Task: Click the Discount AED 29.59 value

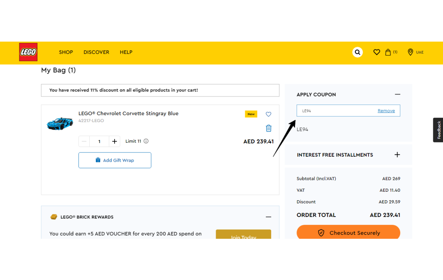Action: [x=389, y=202]
